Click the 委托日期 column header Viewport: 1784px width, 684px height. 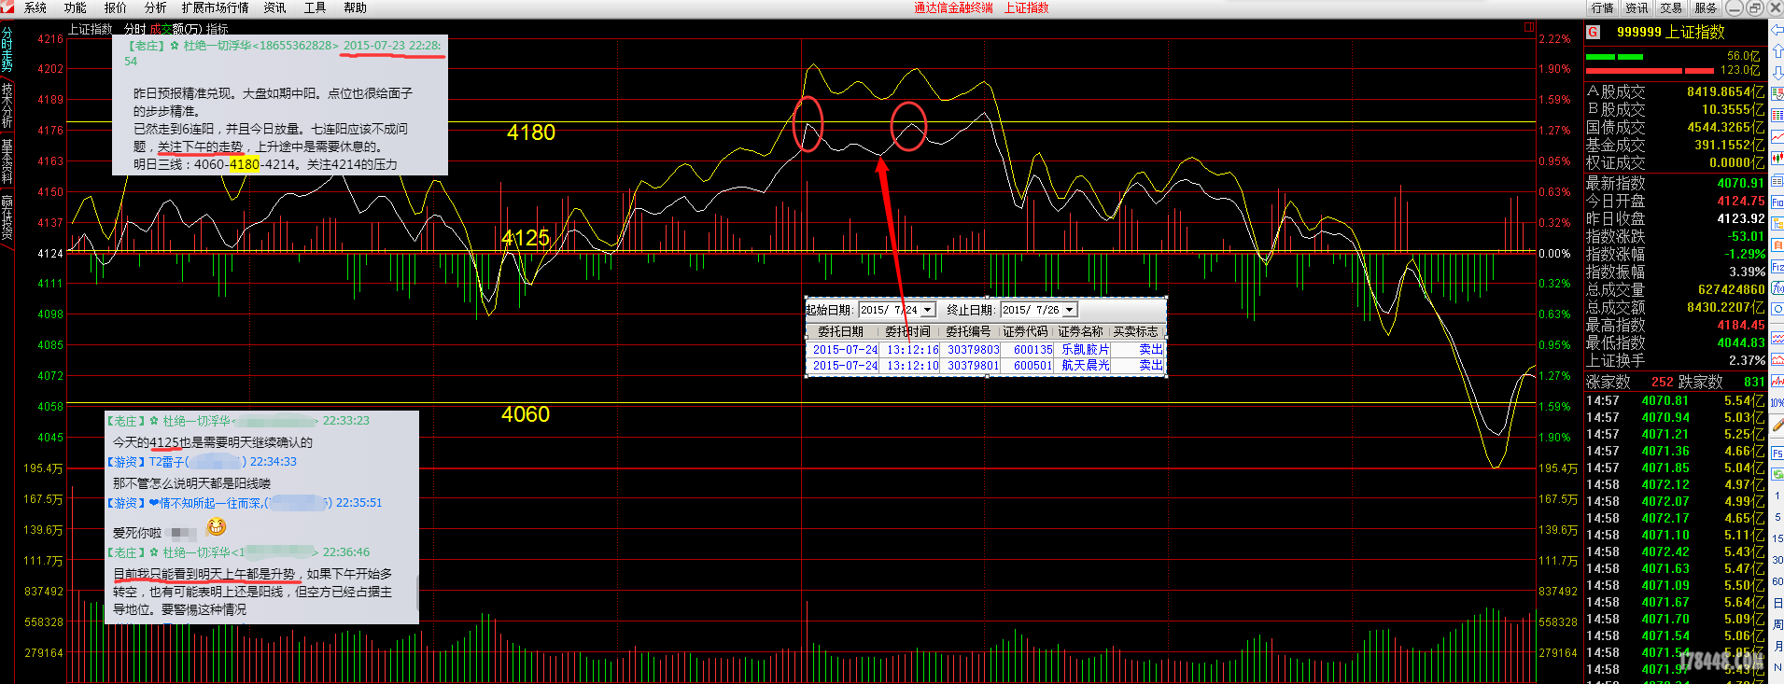coord(840,331)
